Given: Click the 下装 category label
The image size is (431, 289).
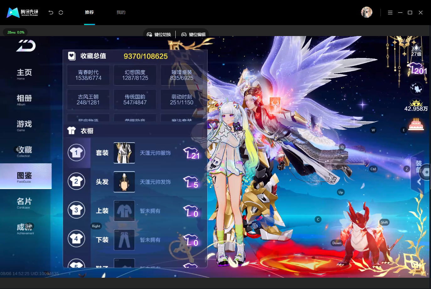Looking at the screenshot, I should pyautogui.click(x=102, y=240).
